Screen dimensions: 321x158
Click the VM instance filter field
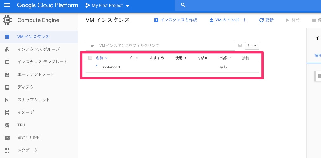[x=165, y=45]
